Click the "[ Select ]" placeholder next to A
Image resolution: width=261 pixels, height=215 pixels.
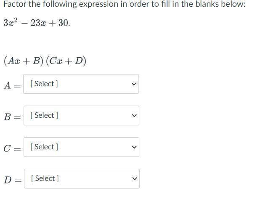pos(44,84)
